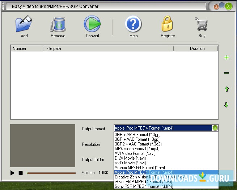
Task: Select highlighted Apple iPod MPEG4 Format entry in list
Action: [x=166, y=172]
